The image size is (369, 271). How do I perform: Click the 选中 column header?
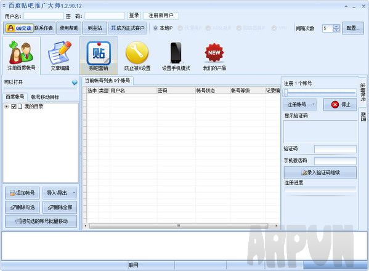pyautogui.click(x=92, y=91)
